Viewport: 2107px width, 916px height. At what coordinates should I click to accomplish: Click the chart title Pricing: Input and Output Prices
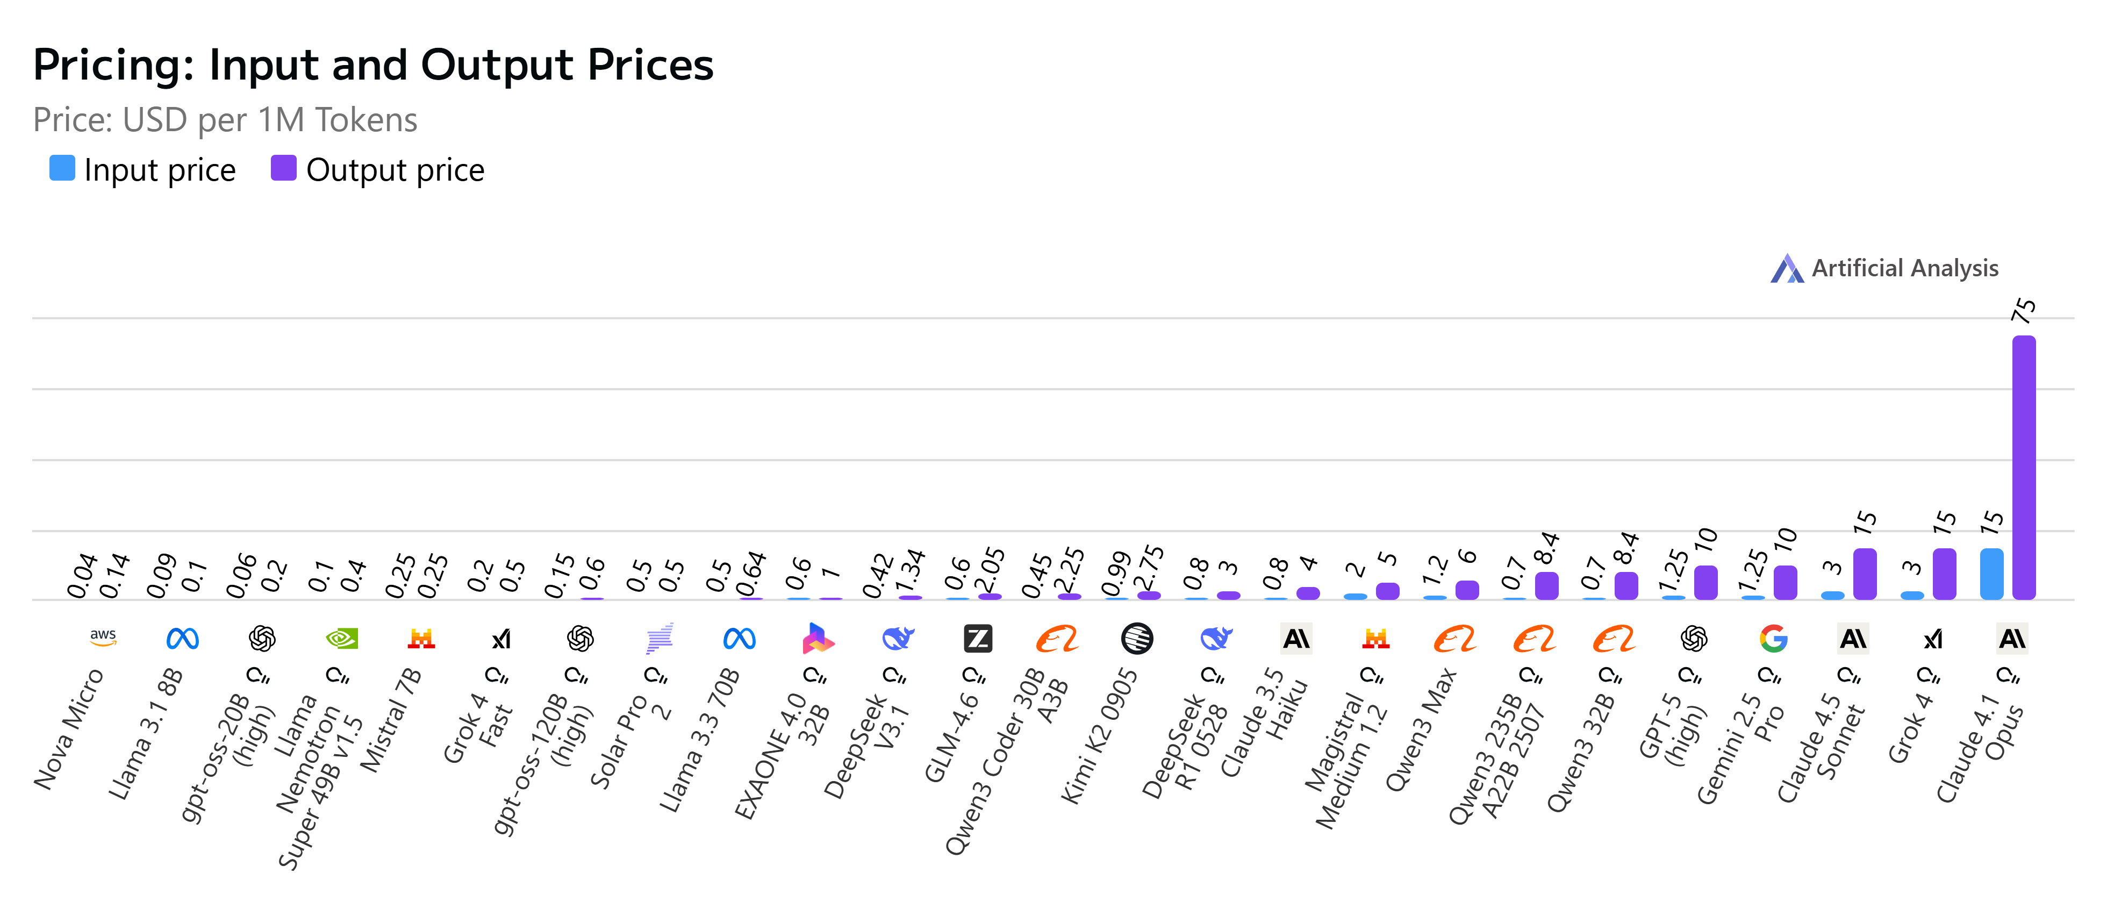pyautogui.click(x=373, y=65)
